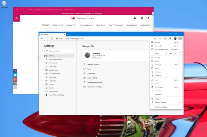The image size is (207, 137).
Task: Select New InPrivate window menu entry
Action: 166,49
